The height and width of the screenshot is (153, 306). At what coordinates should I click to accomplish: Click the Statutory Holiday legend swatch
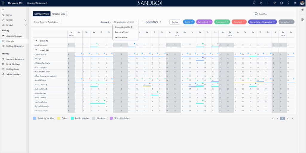point(35,118)
